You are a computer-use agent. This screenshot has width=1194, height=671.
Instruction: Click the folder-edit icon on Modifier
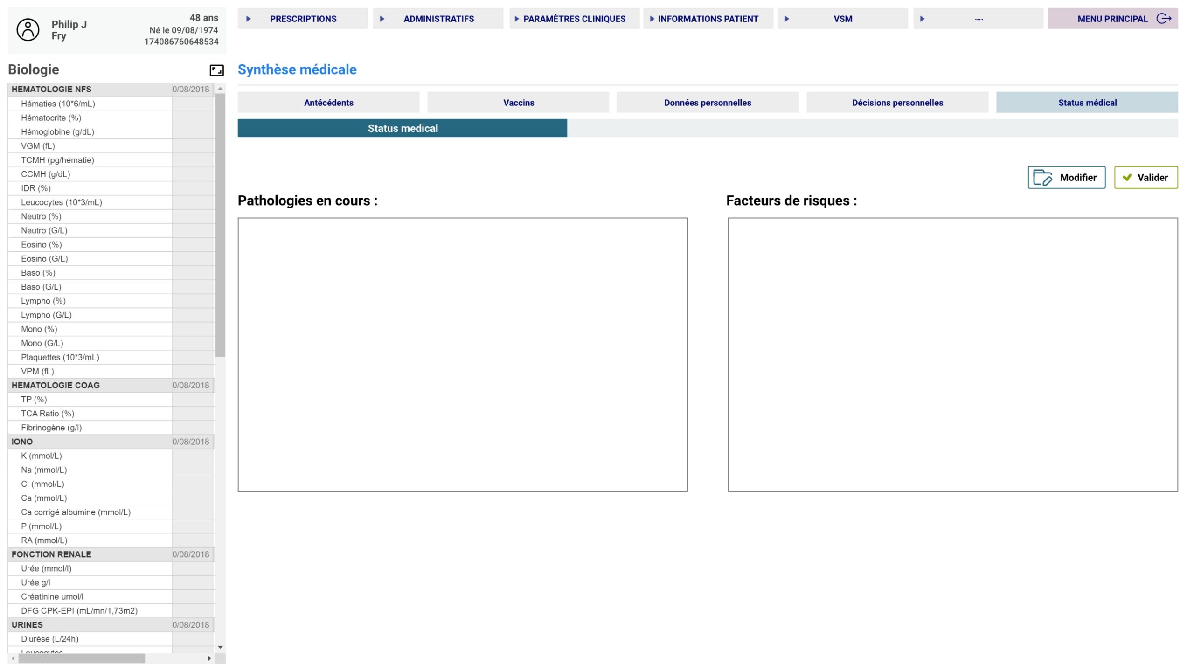pyautogui.click(x=1042, y=178)
